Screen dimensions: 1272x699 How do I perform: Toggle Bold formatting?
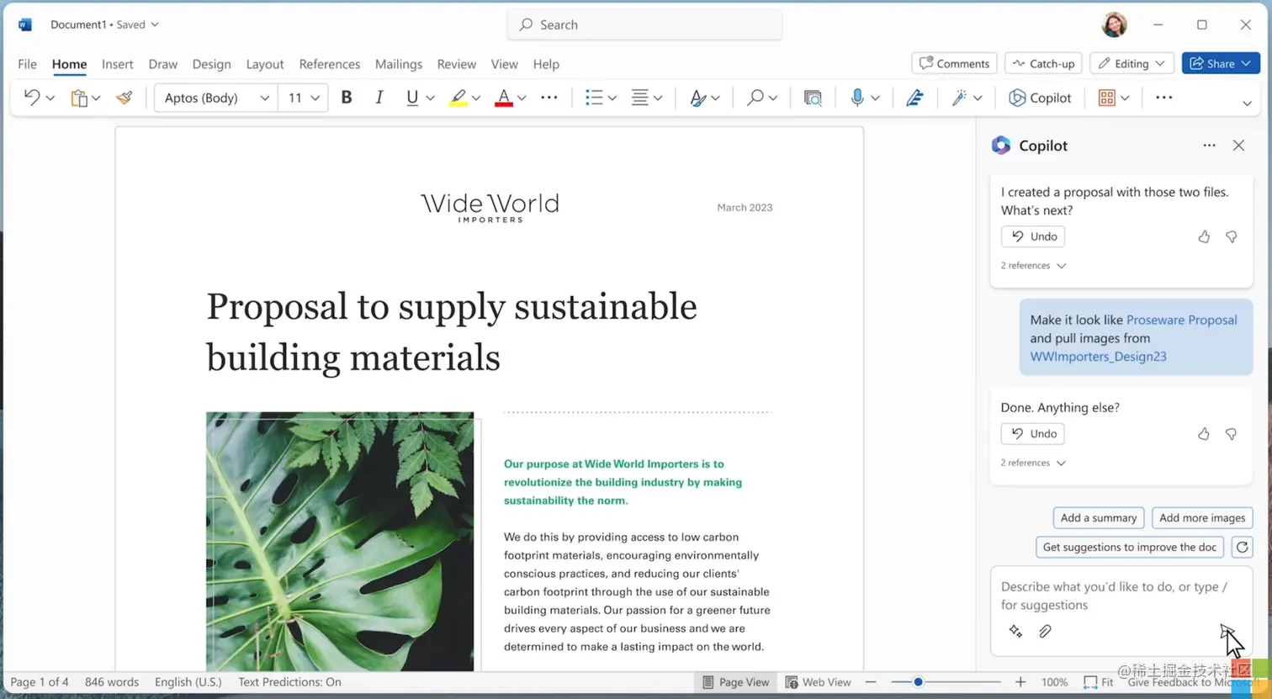coord(346,98)
